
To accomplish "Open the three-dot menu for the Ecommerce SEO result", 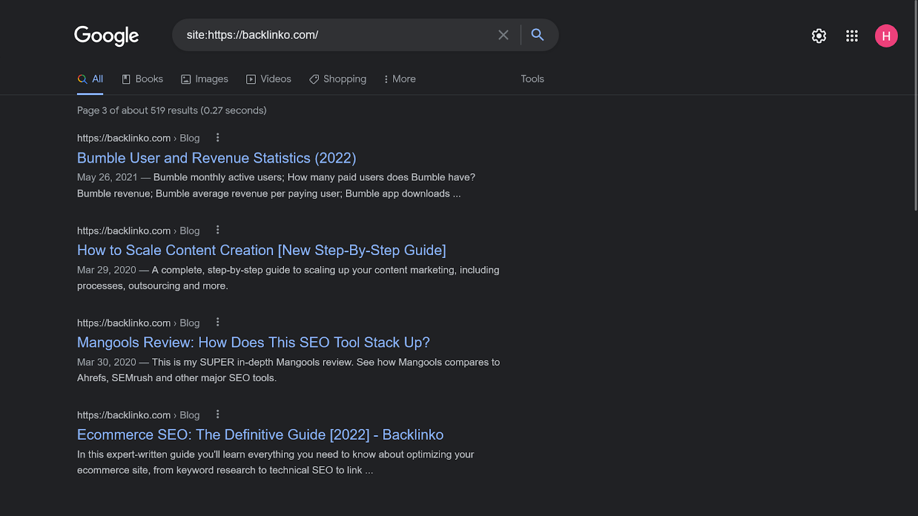I will click(x=217, y=415).
